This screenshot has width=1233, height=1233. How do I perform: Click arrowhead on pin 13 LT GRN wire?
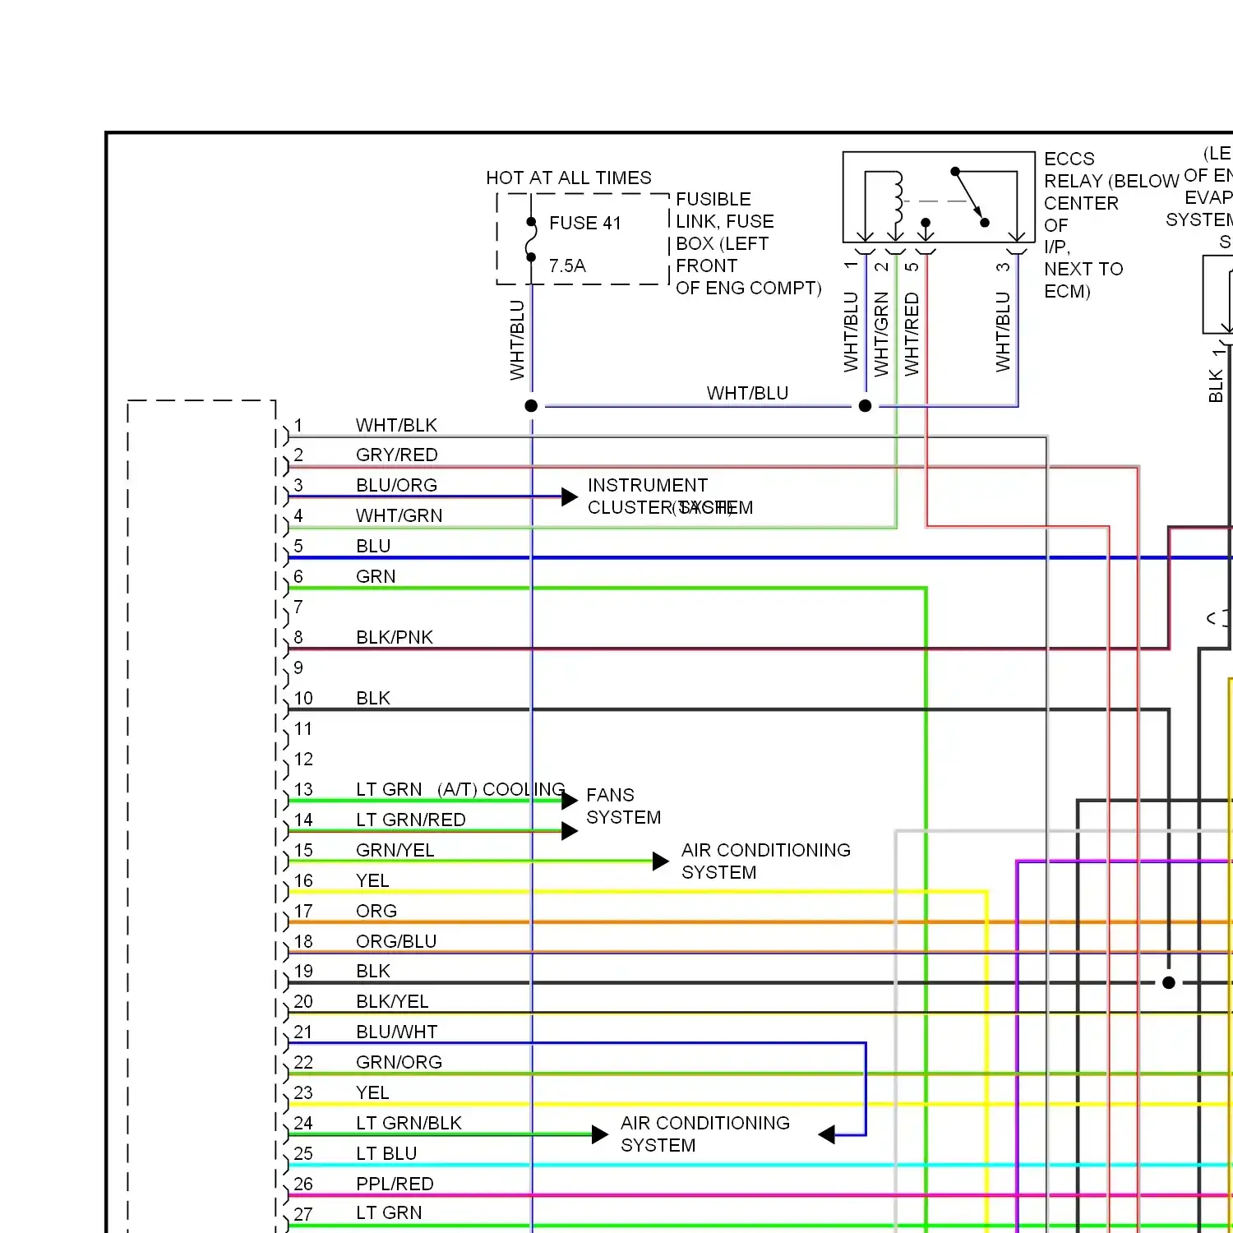570,801
